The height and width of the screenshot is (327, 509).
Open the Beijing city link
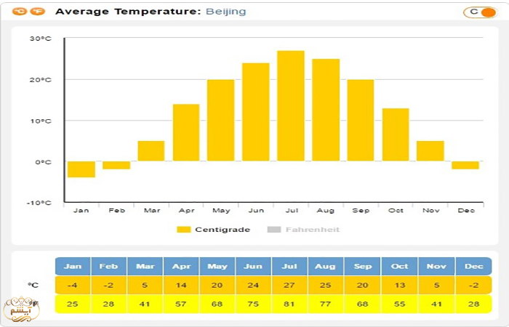[x=225, y=12]
